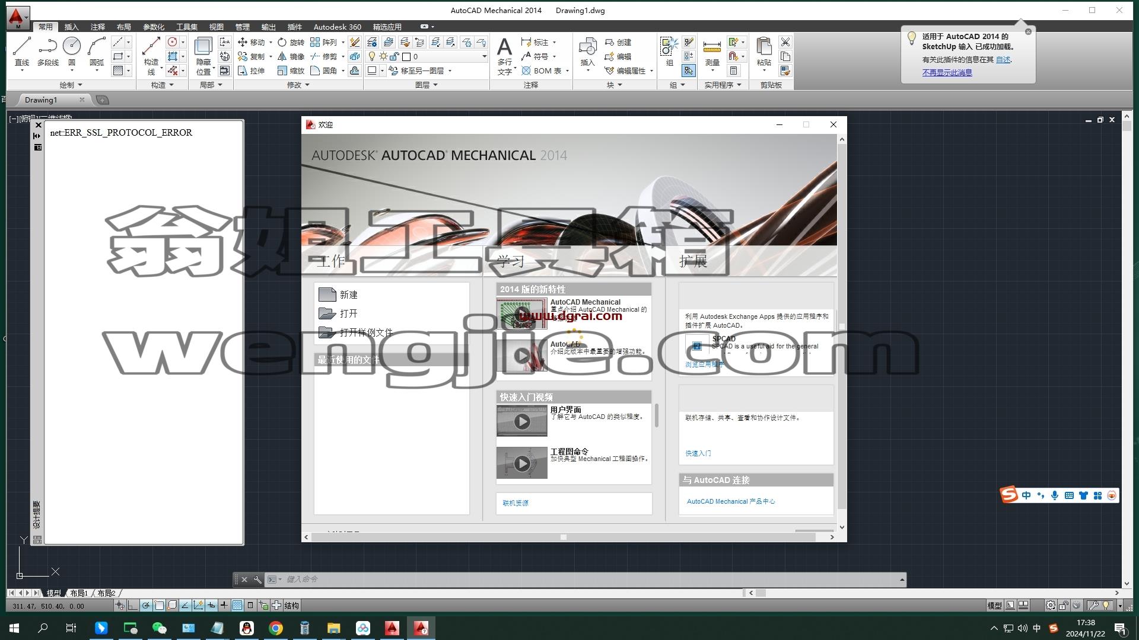Click the cut (scissors) clipboard icon
The height and width of the screenshot is (640, 1139).
click(785, 42)
